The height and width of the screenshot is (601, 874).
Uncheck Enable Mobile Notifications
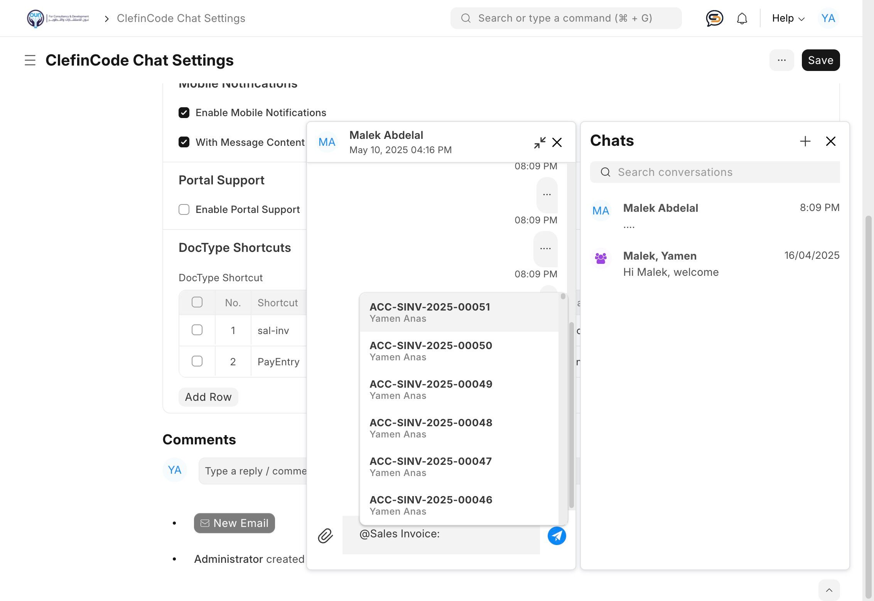[184, 113]
